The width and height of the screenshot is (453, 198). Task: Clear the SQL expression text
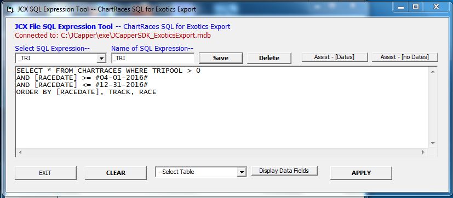click(116, 173)
